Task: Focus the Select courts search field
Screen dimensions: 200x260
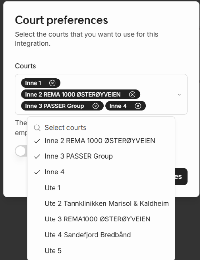Action: tap(106, 128)
